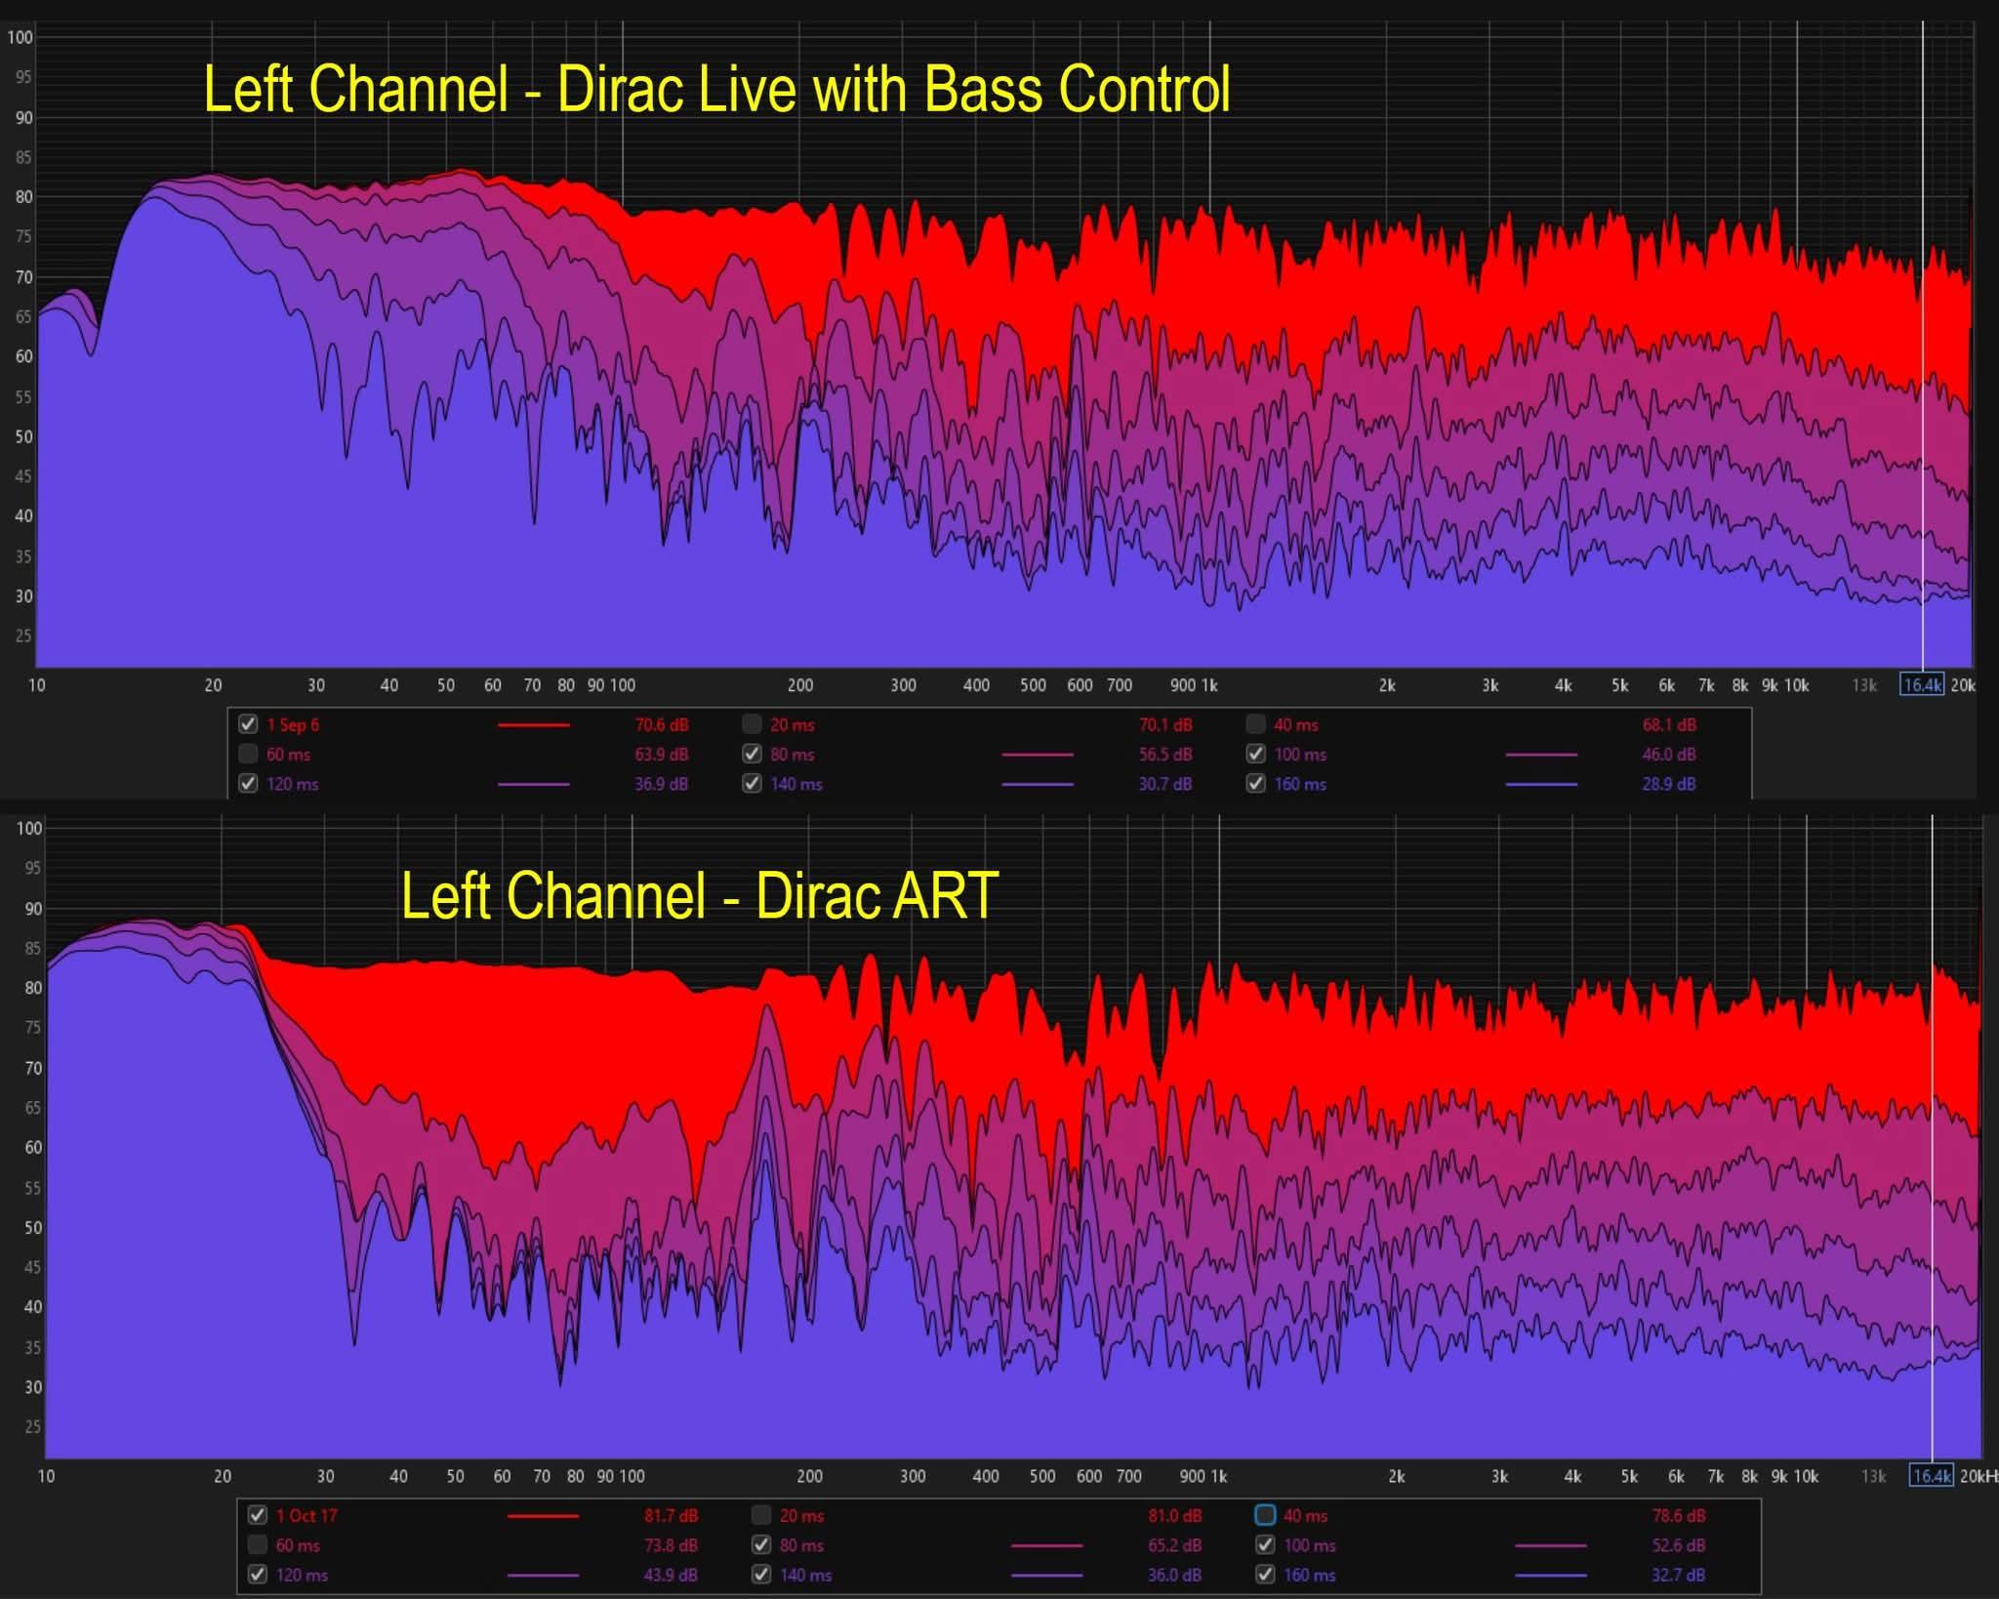Click the 81.7 dB readout for '1 Oct 17'
The height and width of the screenshot is (1599, 1999).
[x=671, y=1515]
